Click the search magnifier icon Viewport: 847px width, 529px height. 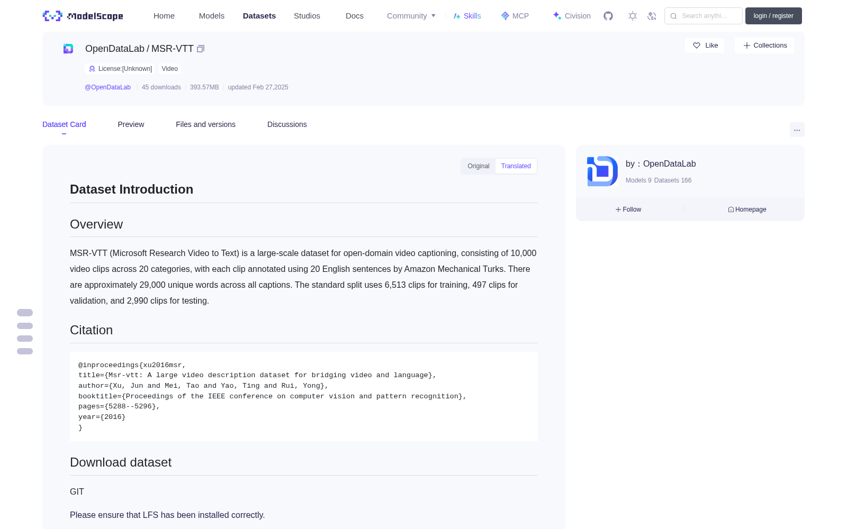pos(673,16)
